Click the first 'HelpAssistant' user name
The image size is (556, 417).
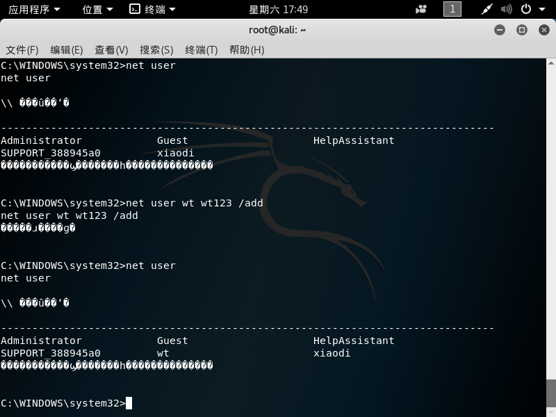tap(354, 140)
